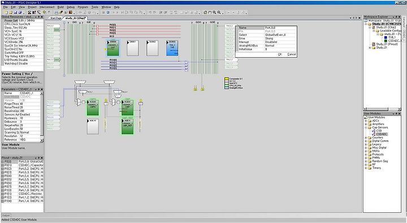Click OK in the pin properties popup
This screenshot has height=223, width=407.
[x=280, y=54]
